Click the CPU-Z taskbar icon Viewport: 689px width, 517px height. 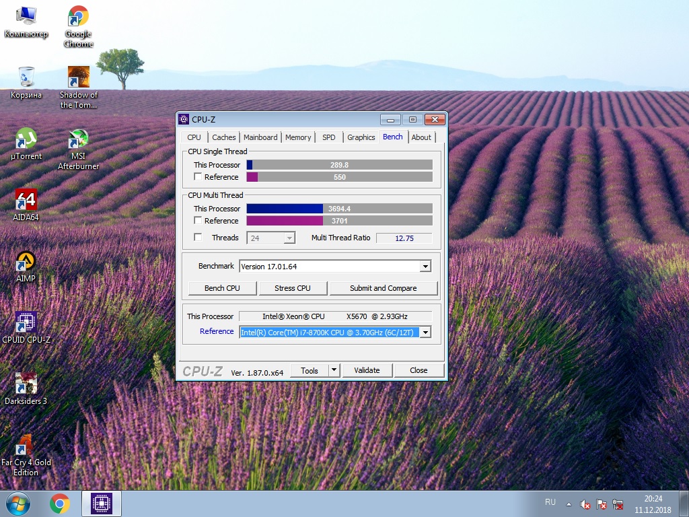102,504
